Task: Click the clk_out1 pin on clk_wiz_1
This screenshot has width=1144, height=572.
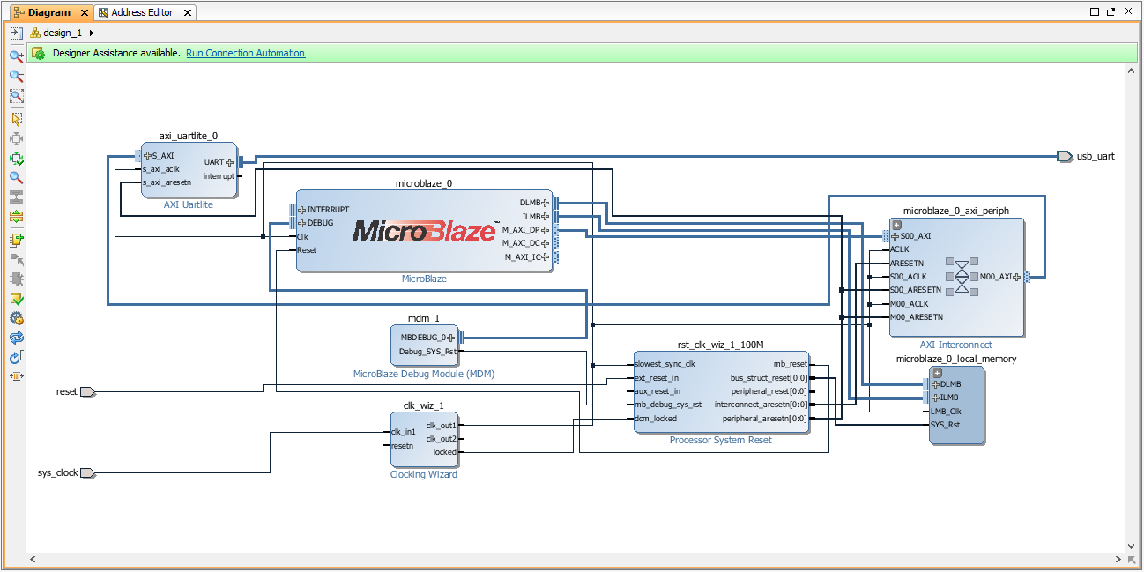Action: 442,426
